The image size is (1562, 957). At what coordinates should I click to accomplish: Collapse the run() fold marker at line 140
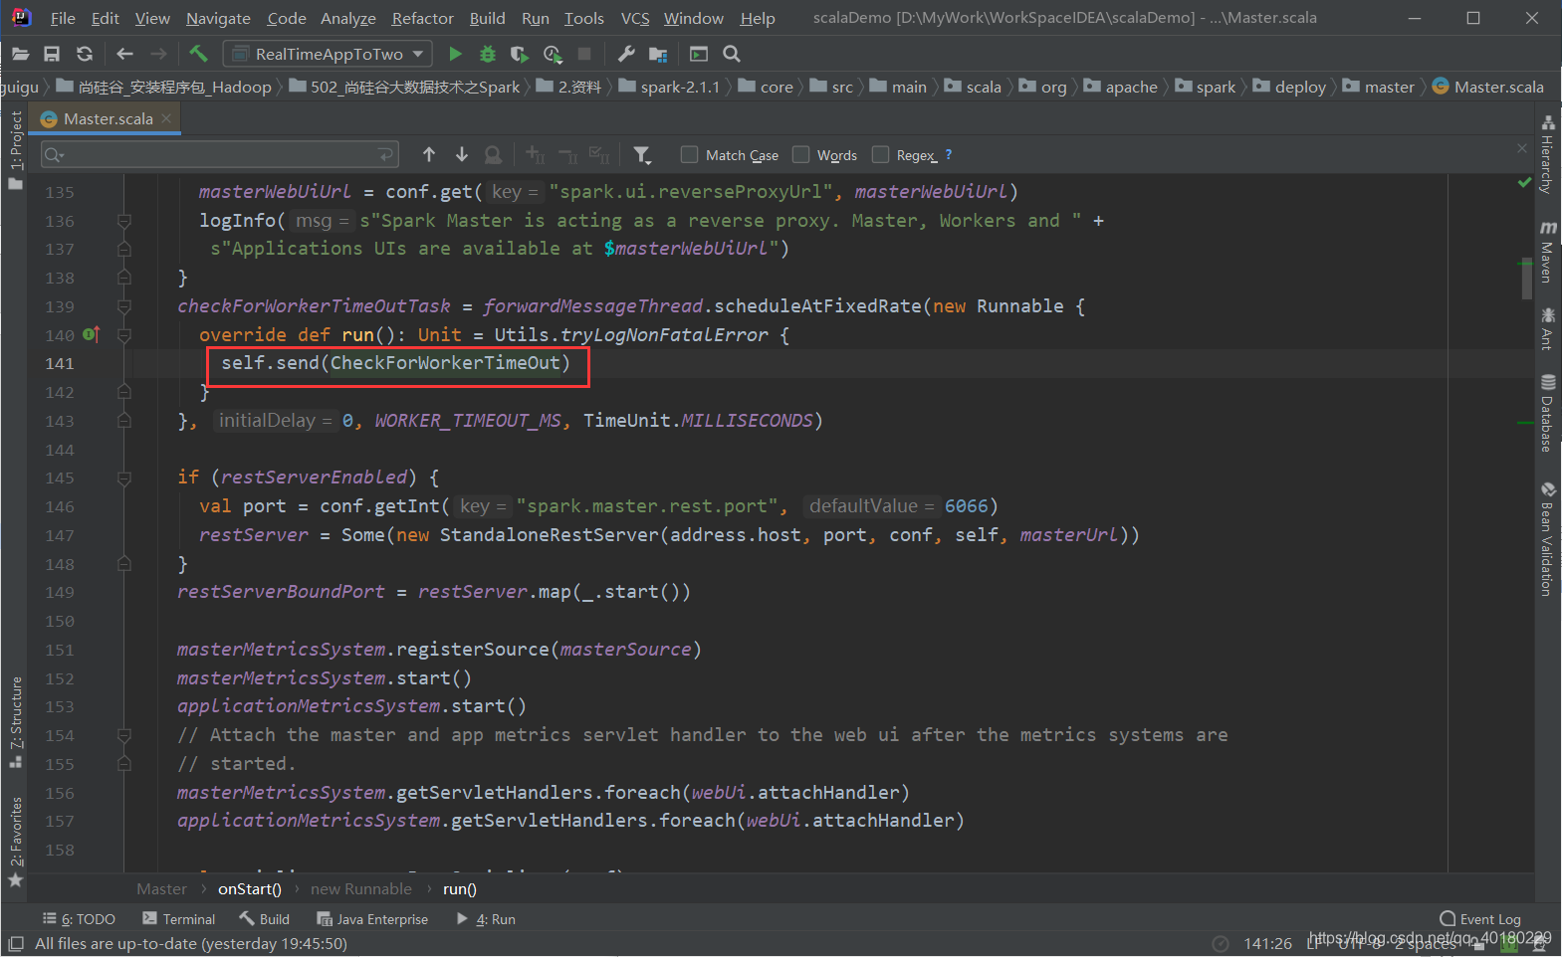[x=124, y=335]
